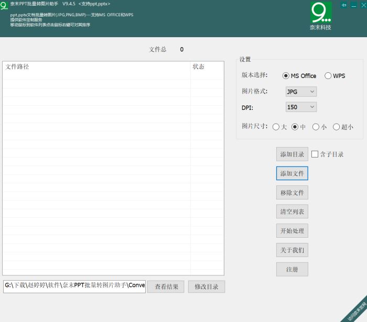367x322 pixels.
Task: Open 关于我们 about dialog
Action: pos(292,250)
